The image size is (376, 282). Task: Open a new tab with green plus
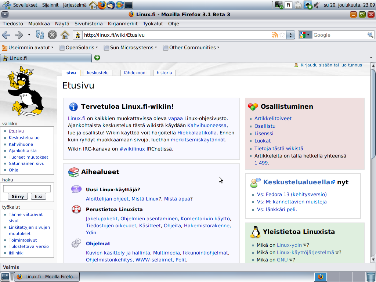[97, 58]
